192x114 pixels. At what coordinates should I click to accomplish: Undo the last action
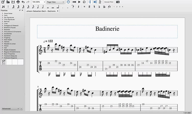(x=23, y=2)
